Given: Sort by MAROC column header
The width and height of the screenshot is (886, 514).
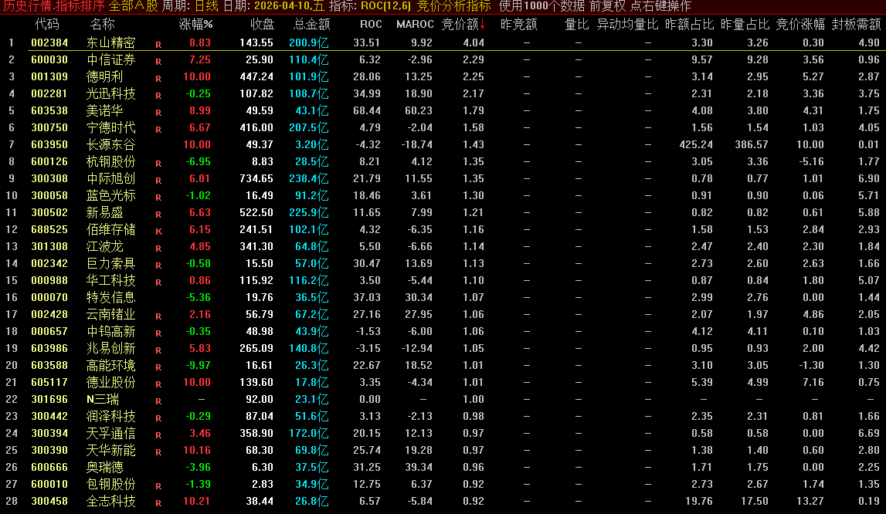Looking at the screenshot, I should (x=415, y=24).
